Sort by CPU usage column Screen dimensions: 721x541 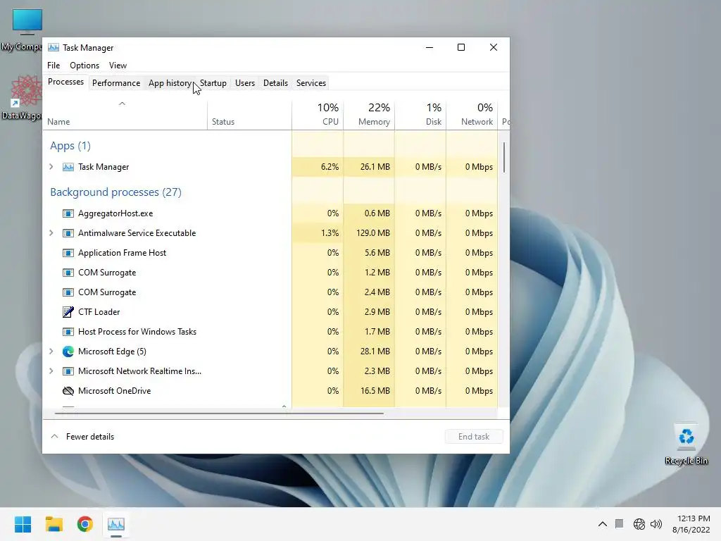tap(318, 115)
